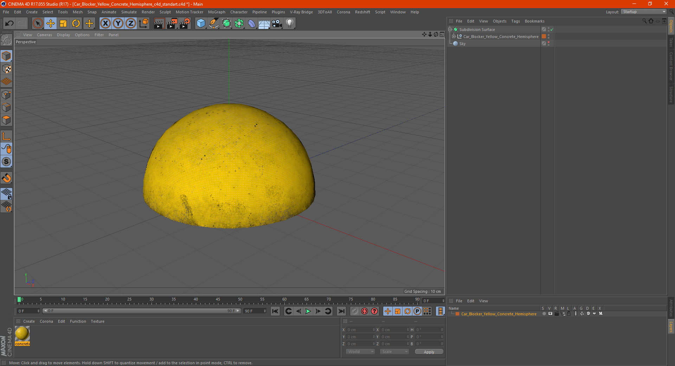Image resolution: width=675 pixels, height=366 pixels.
Task: Add a light object
Action: (x=290, y=24)
